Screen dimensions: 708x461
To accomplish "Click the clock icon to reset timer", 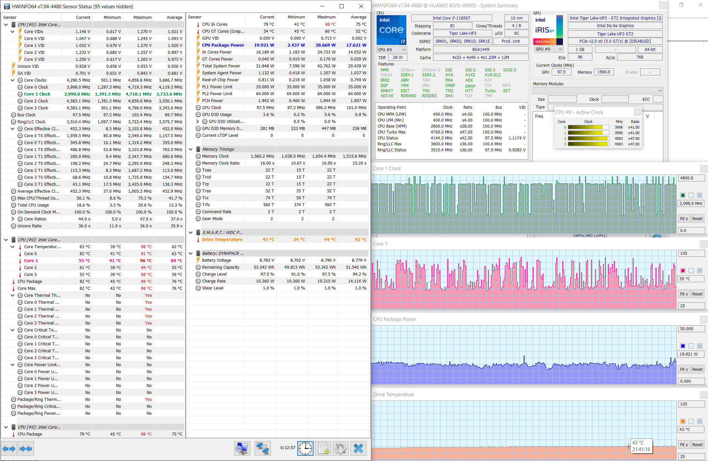I will pos(305,448).
